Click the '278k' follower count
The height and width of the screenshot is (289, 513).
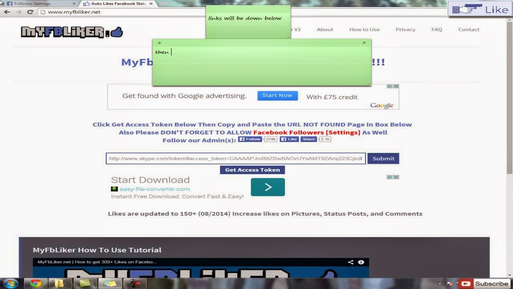coord(271,139)
